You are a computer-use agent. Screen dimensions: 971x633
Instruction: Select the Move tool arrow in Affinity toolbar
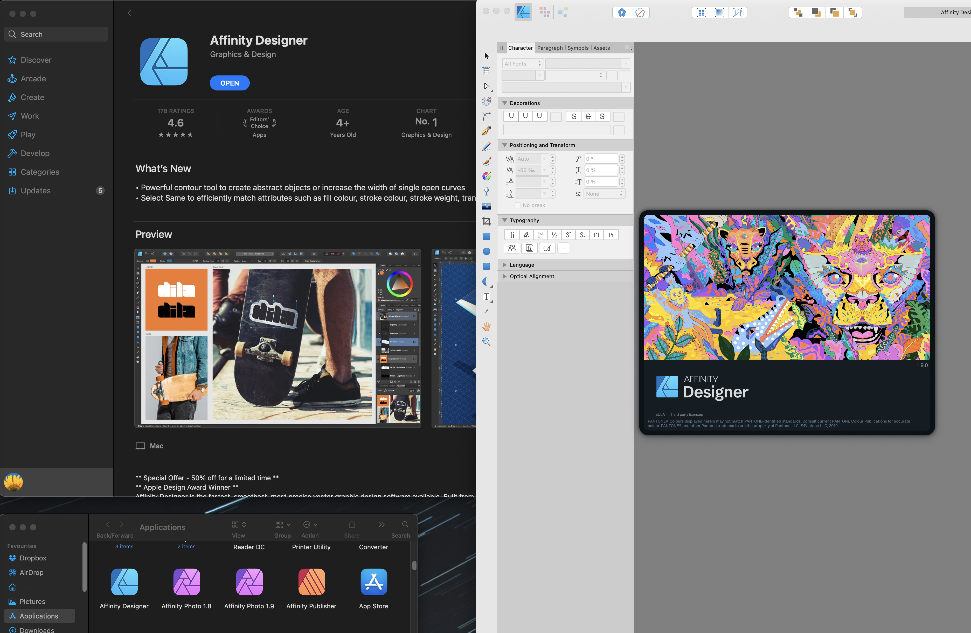click(x=486, y=56)
